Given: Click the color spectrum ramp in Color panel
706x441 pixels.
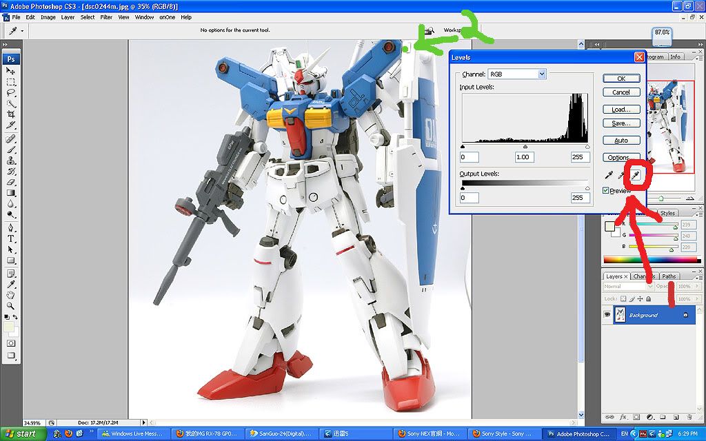Looking at the screenshot, I should pyautogui.click(x=652, y=260).
